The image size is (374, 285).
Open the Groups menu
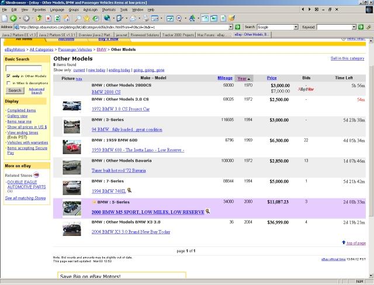[74, 10]
